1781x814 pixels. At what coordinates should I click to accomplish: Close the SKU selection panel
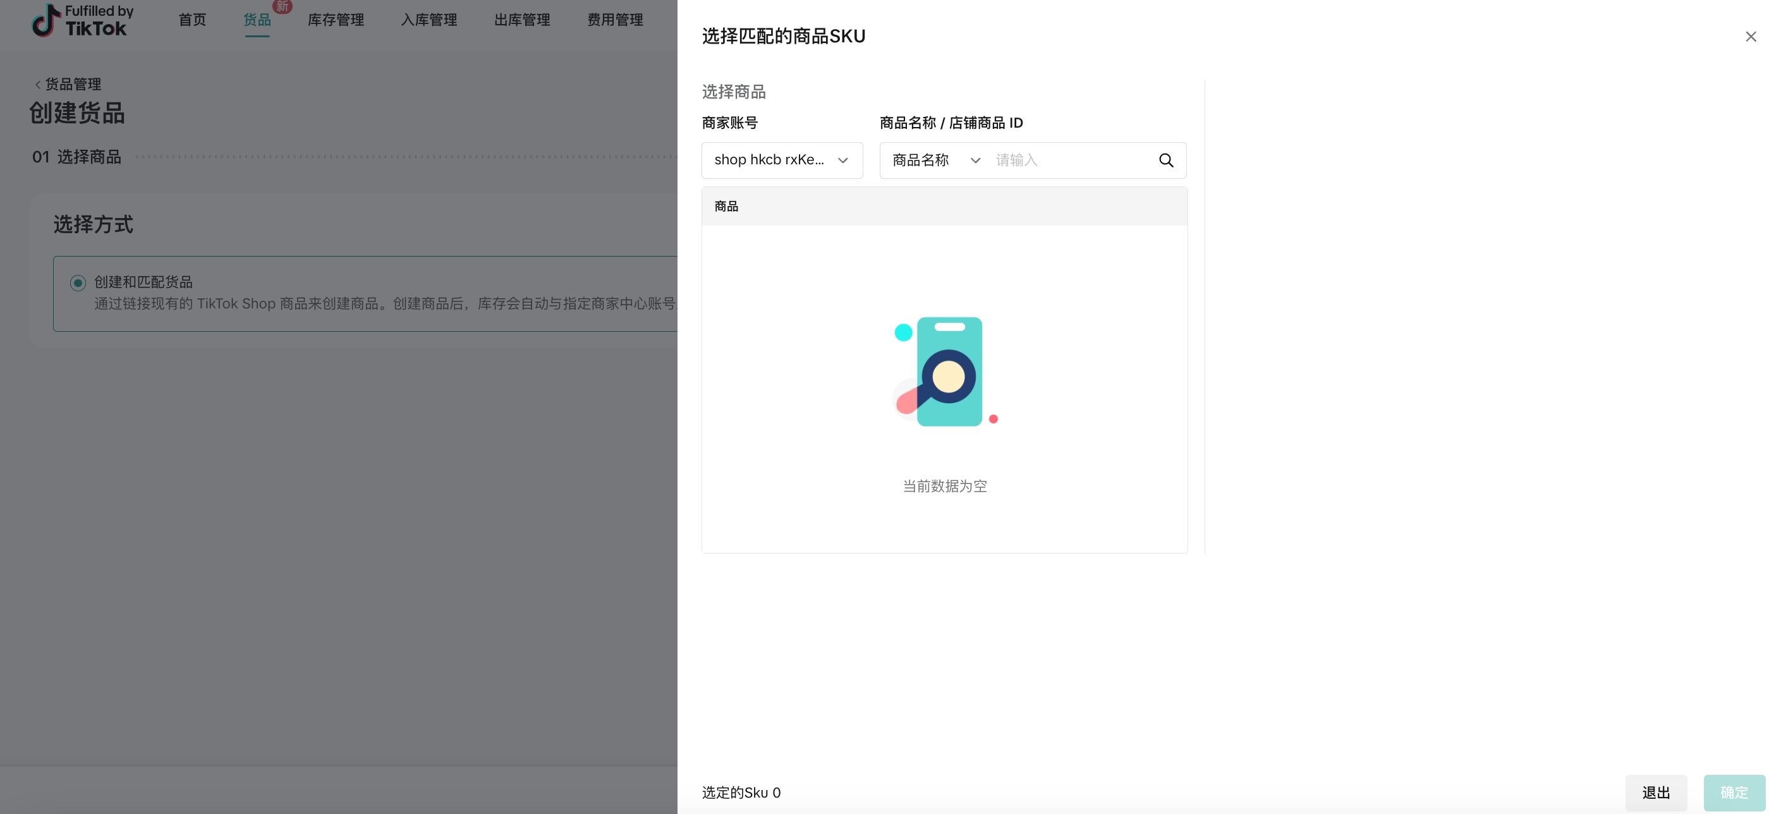pyautogui.click(x=1750, y=37)
